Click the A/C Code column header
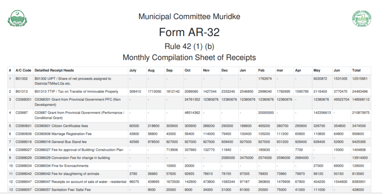Image resolution: width=382 pixels, height=194 pixels. pyautogui.click(x=23, y=70)
